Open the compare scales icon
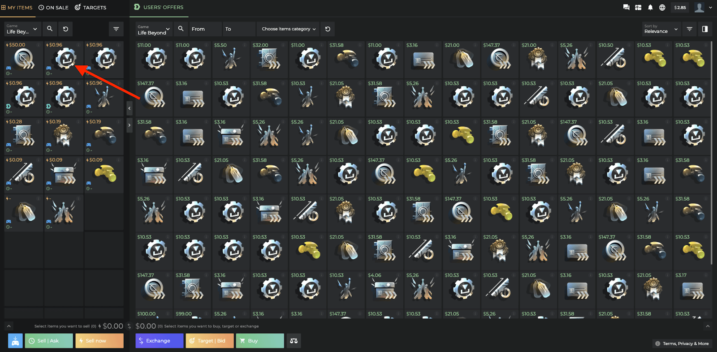Viewport: 717px width, 352px height. point(294,341)
